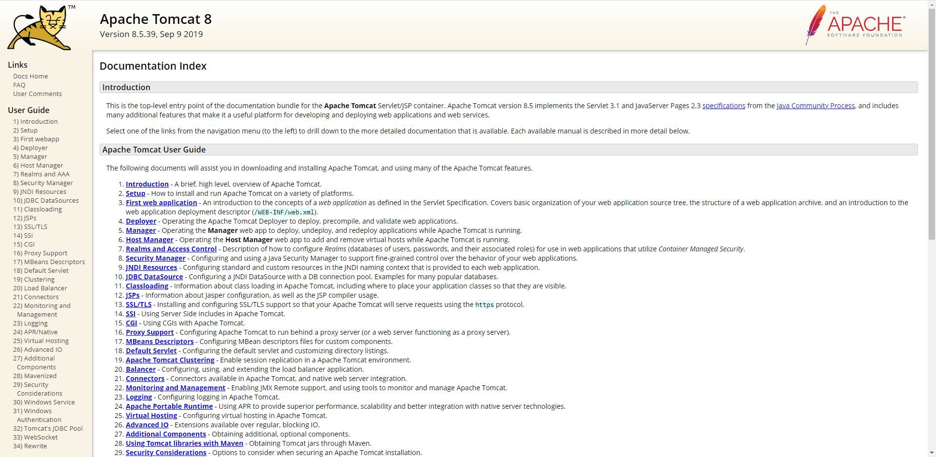The width and height of the screenshot is (936, 457).
Task: Open the Security Manager list link
Action: click(x=156, y=258)
